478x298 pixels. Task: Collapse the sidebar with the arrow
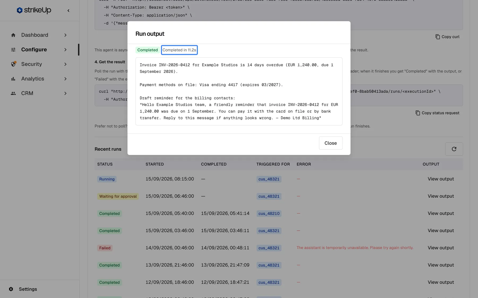pos(69,11)
